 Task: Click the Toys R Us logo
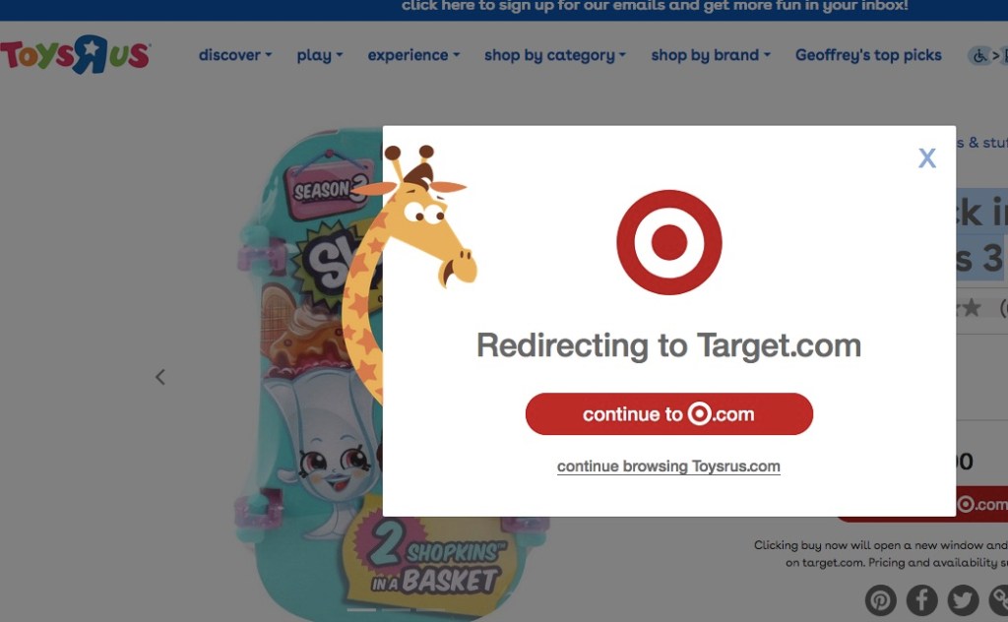[x=75, y=54]
